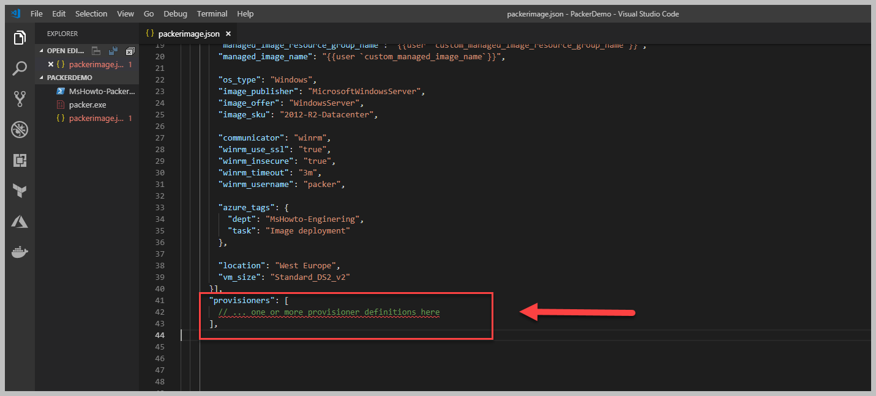Click the "provisioners" key on line 41
The image size is (876, 396).
click(242, 300)
